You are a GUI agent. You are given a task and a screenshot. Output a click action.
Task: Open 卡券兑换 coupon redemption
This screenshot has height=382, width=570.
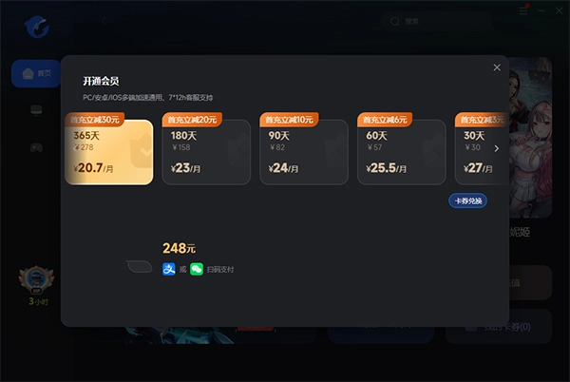[x=467, y=201]
